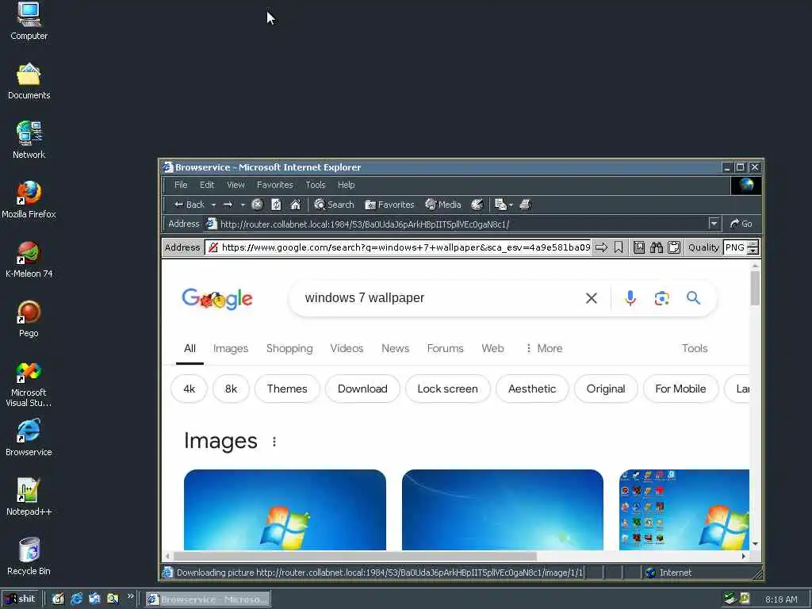The height and width of the screenshot is (609, 812).
Task: Select the Recycle Bin desktop icon
Action: click(29, 557)
